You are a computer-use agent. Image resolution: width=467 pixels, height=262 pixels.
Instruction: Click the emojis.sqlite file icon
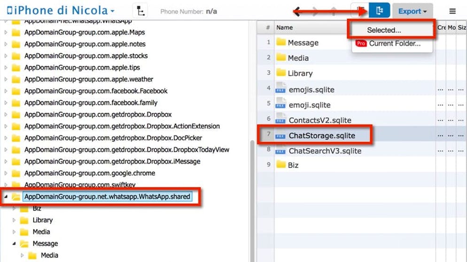click(x=280, y=88)
